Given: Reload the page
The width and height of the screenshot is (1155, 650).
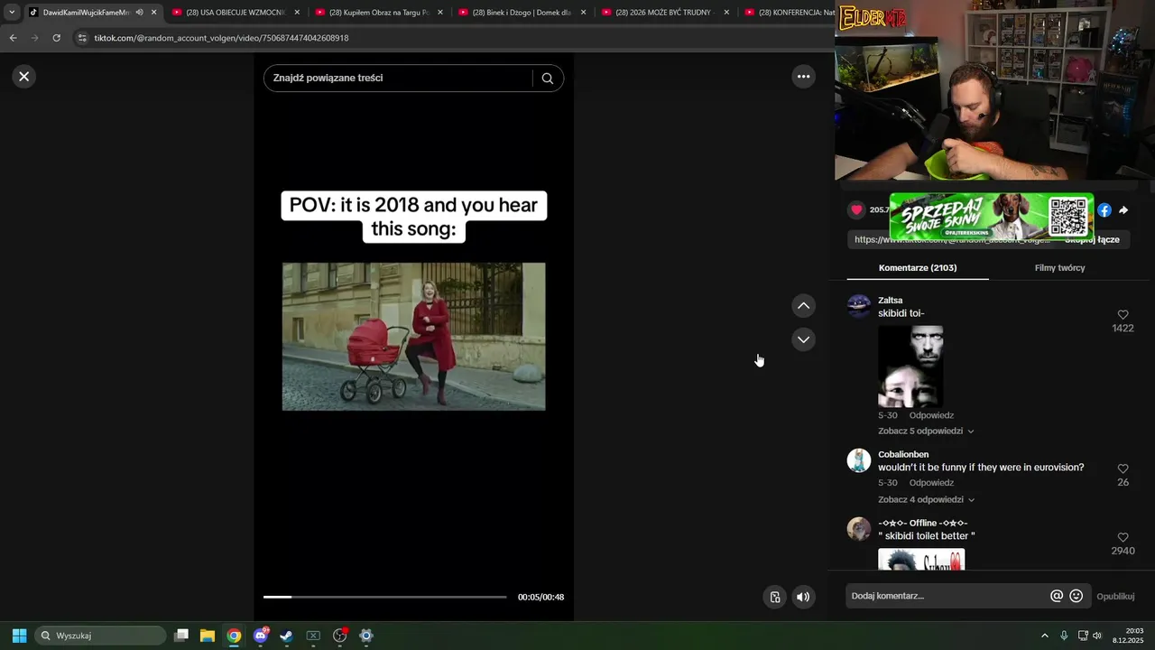Looking at the screenshot, I should [x=56, y=38].
